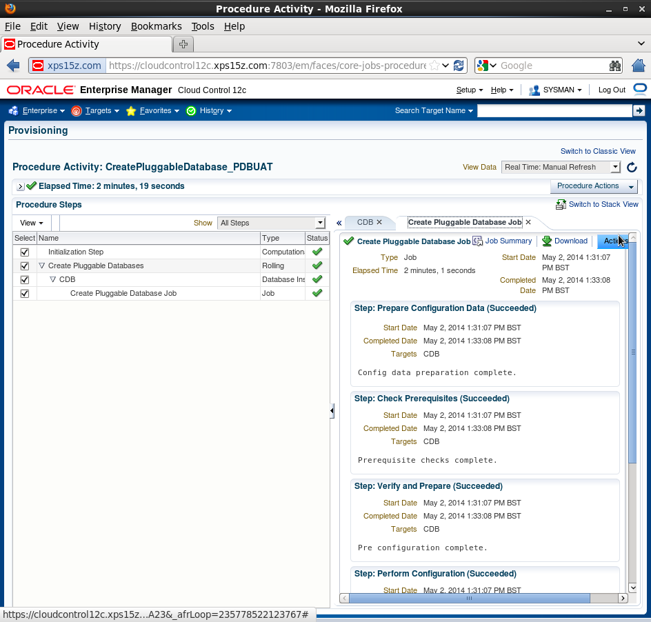Click the double-chevron tab scroll left icon

339,223
